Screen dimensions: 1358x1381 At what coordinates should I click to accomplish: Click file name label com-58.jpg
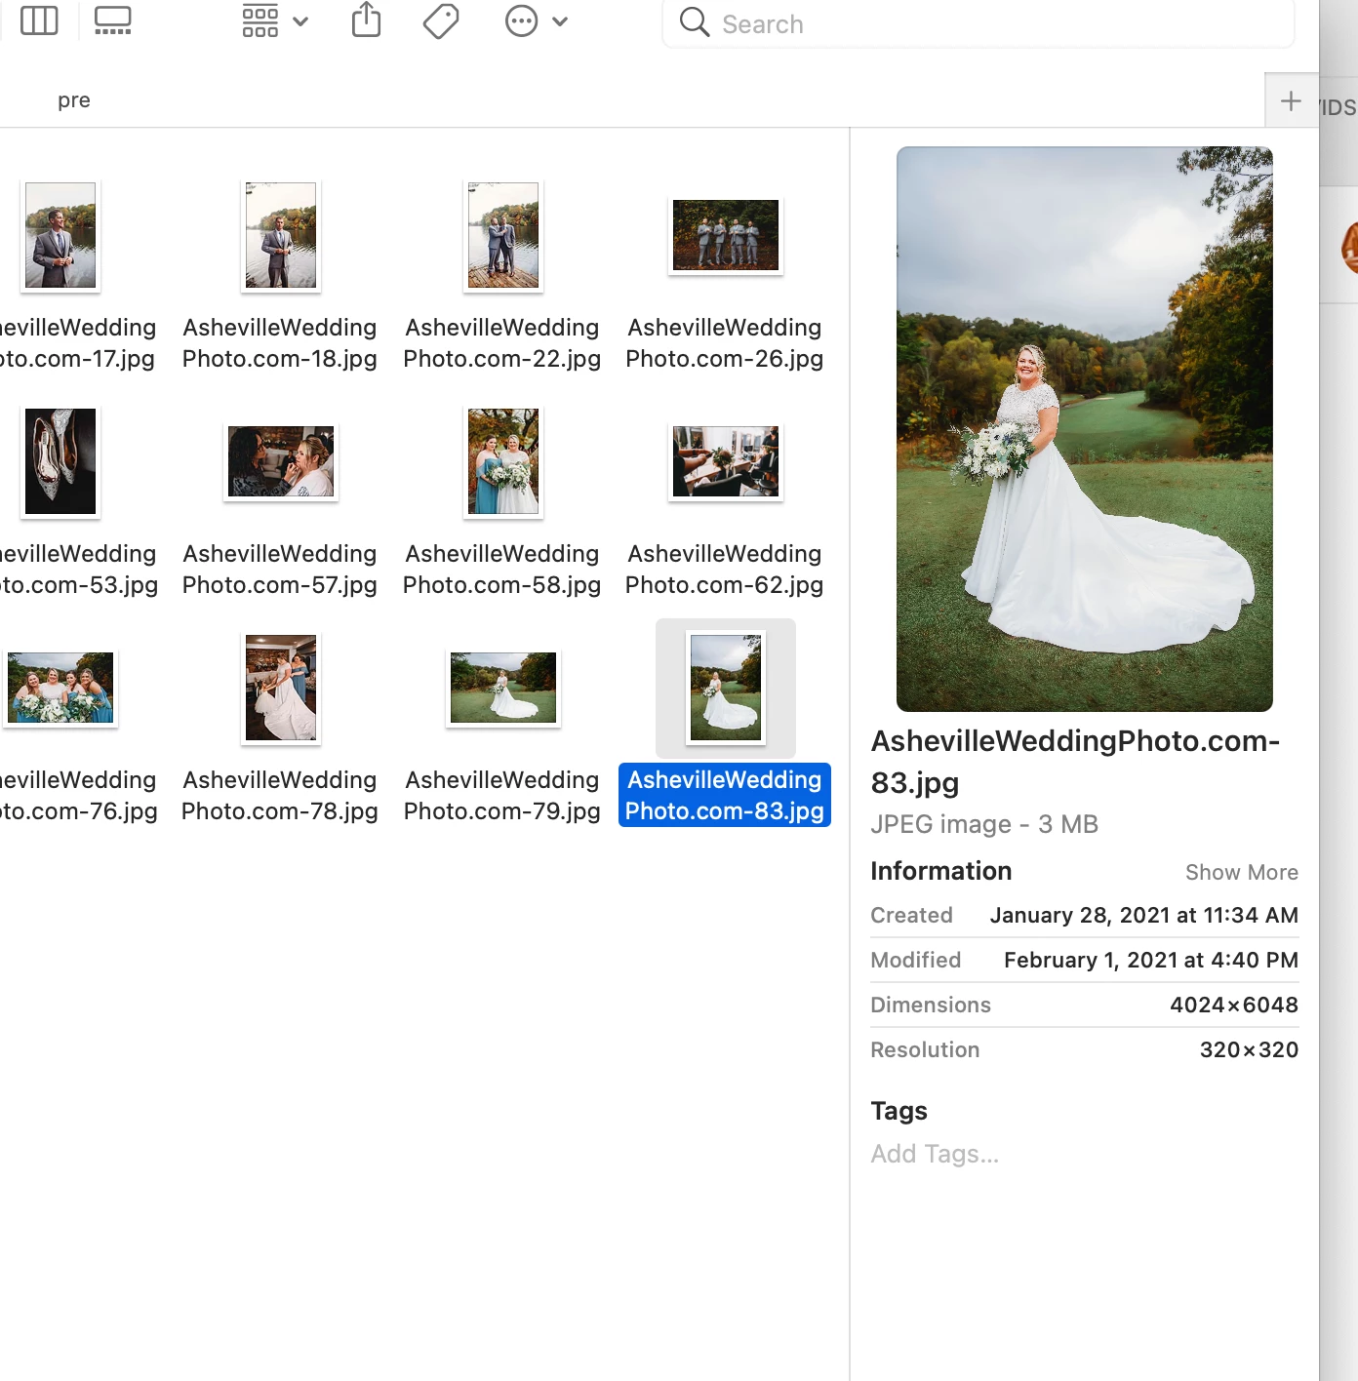pos(502,570)
